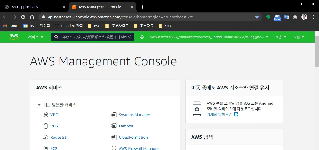Go to Chrome home page icon
319x150 pixels.
32,17
